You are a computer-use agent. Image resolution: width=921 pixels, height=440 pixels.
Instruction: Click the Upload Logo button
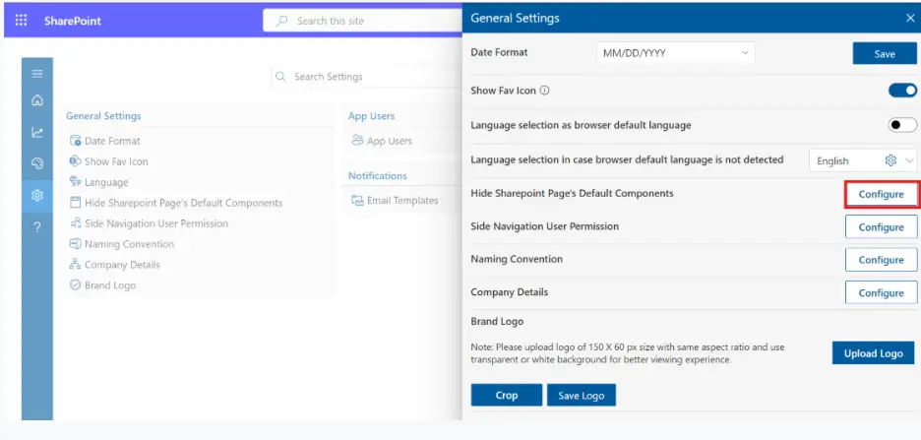pyautogui.click(x=873, y=353)
